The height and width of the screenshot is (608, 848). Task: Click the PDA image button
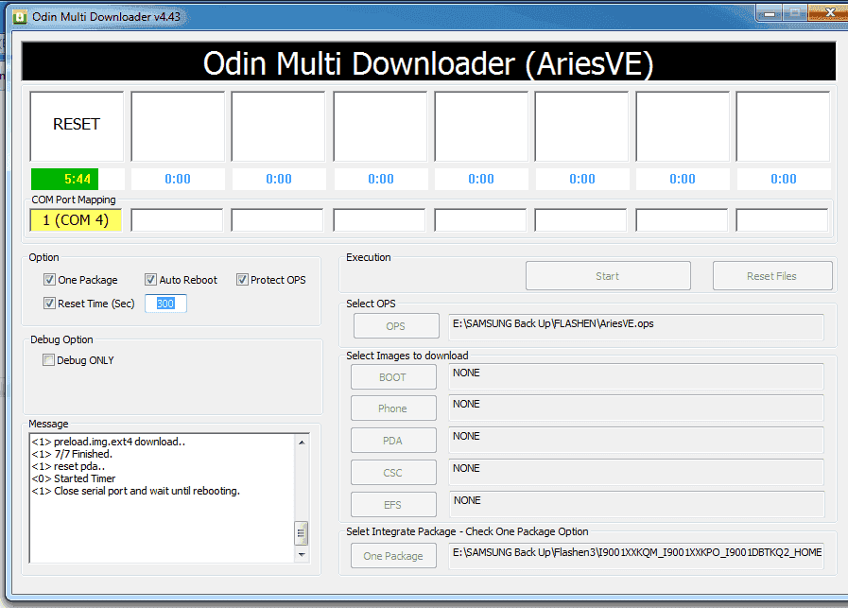[x=393, y=441]
